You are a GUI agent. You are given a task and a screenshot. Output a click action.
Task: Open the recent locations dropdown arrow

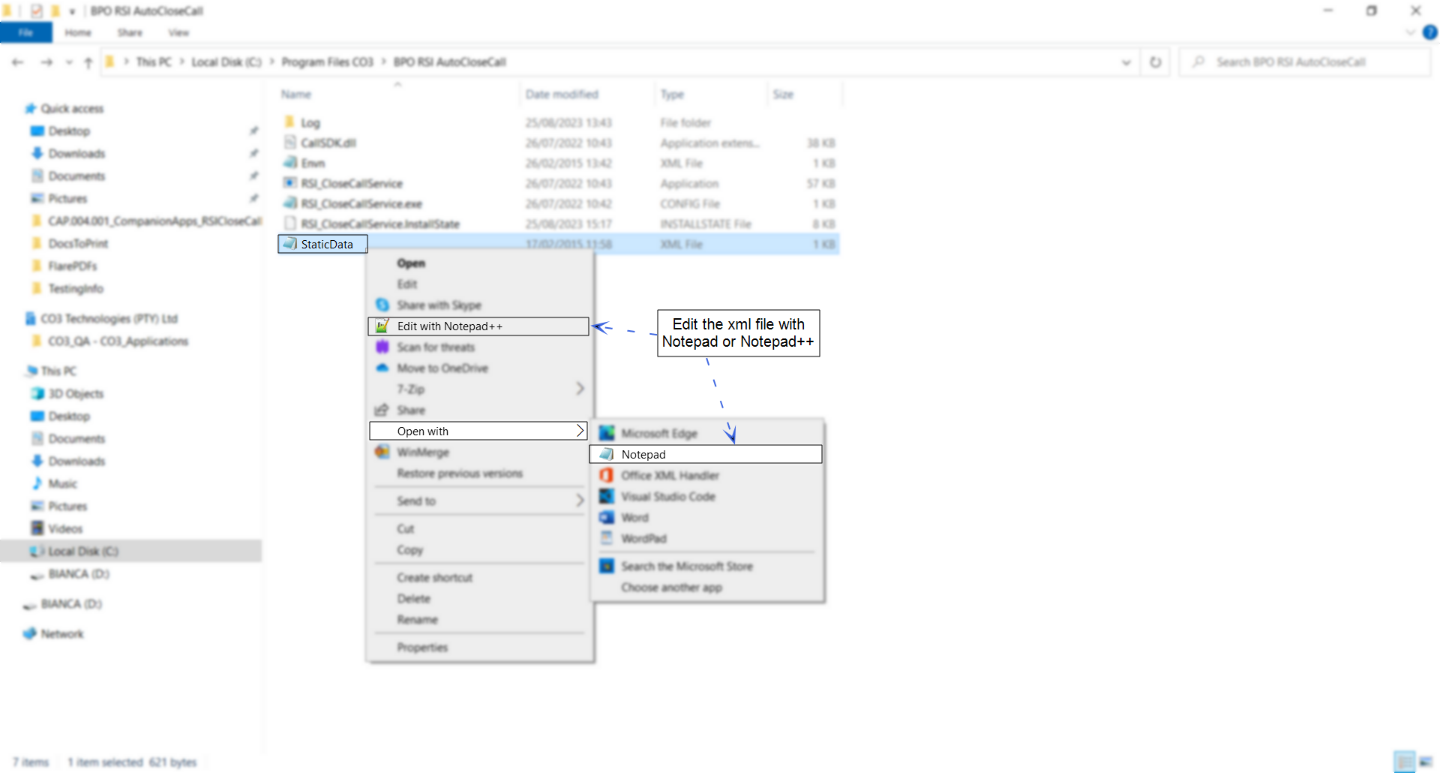[69, 62]
